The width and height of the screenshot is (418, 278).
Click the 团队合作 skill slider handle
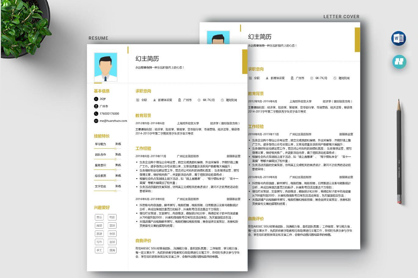tap(115, 159)
